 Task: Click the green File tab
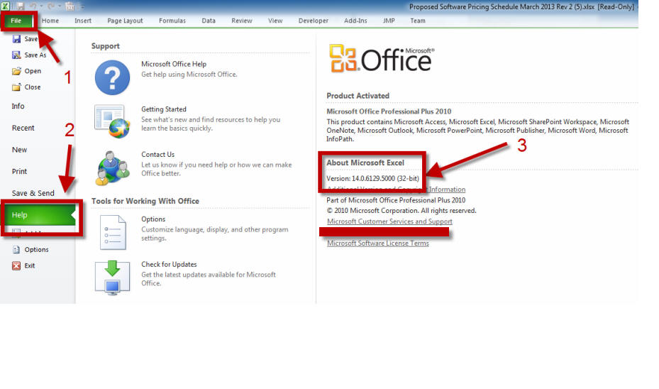(16, 21)
